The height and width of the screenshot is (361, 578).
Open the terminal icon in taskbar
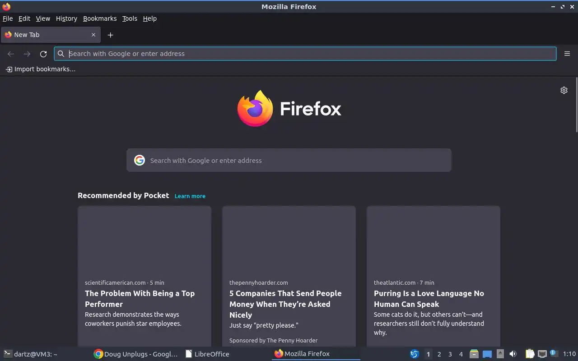click(x=7, y=354)
